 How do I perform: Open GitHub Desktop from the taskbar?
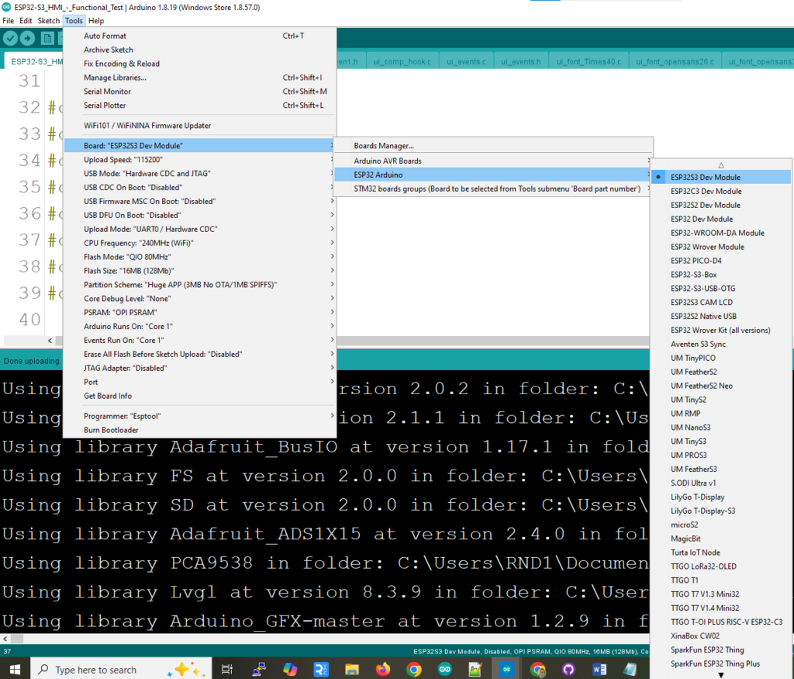568,669
